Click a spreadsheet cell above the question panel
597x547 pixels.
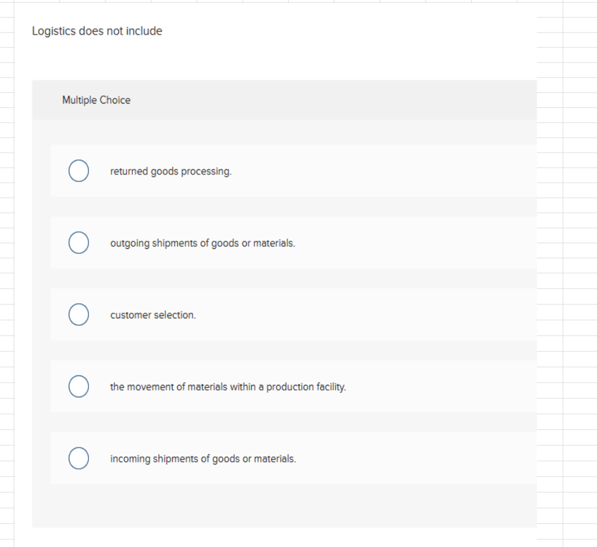pos(274,3)
